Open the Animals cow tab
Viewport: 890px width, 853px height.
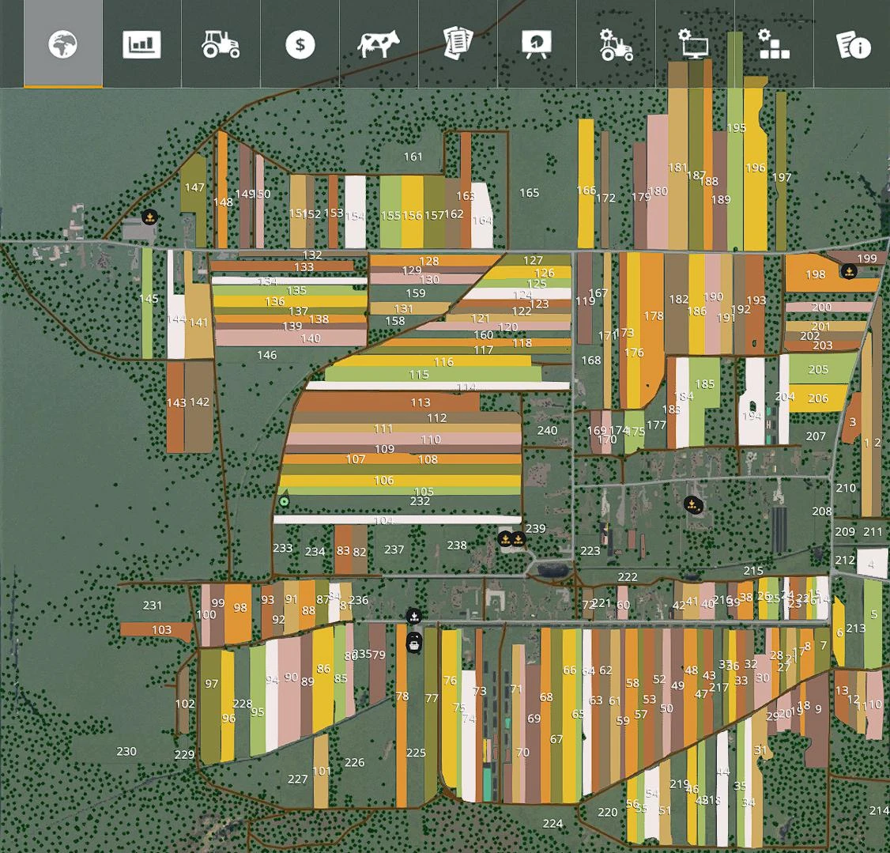379,45
